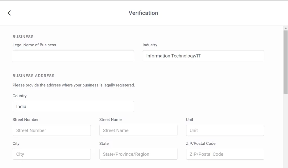
Task: Click the 'Country' field label text
Action: coord(19,96)
